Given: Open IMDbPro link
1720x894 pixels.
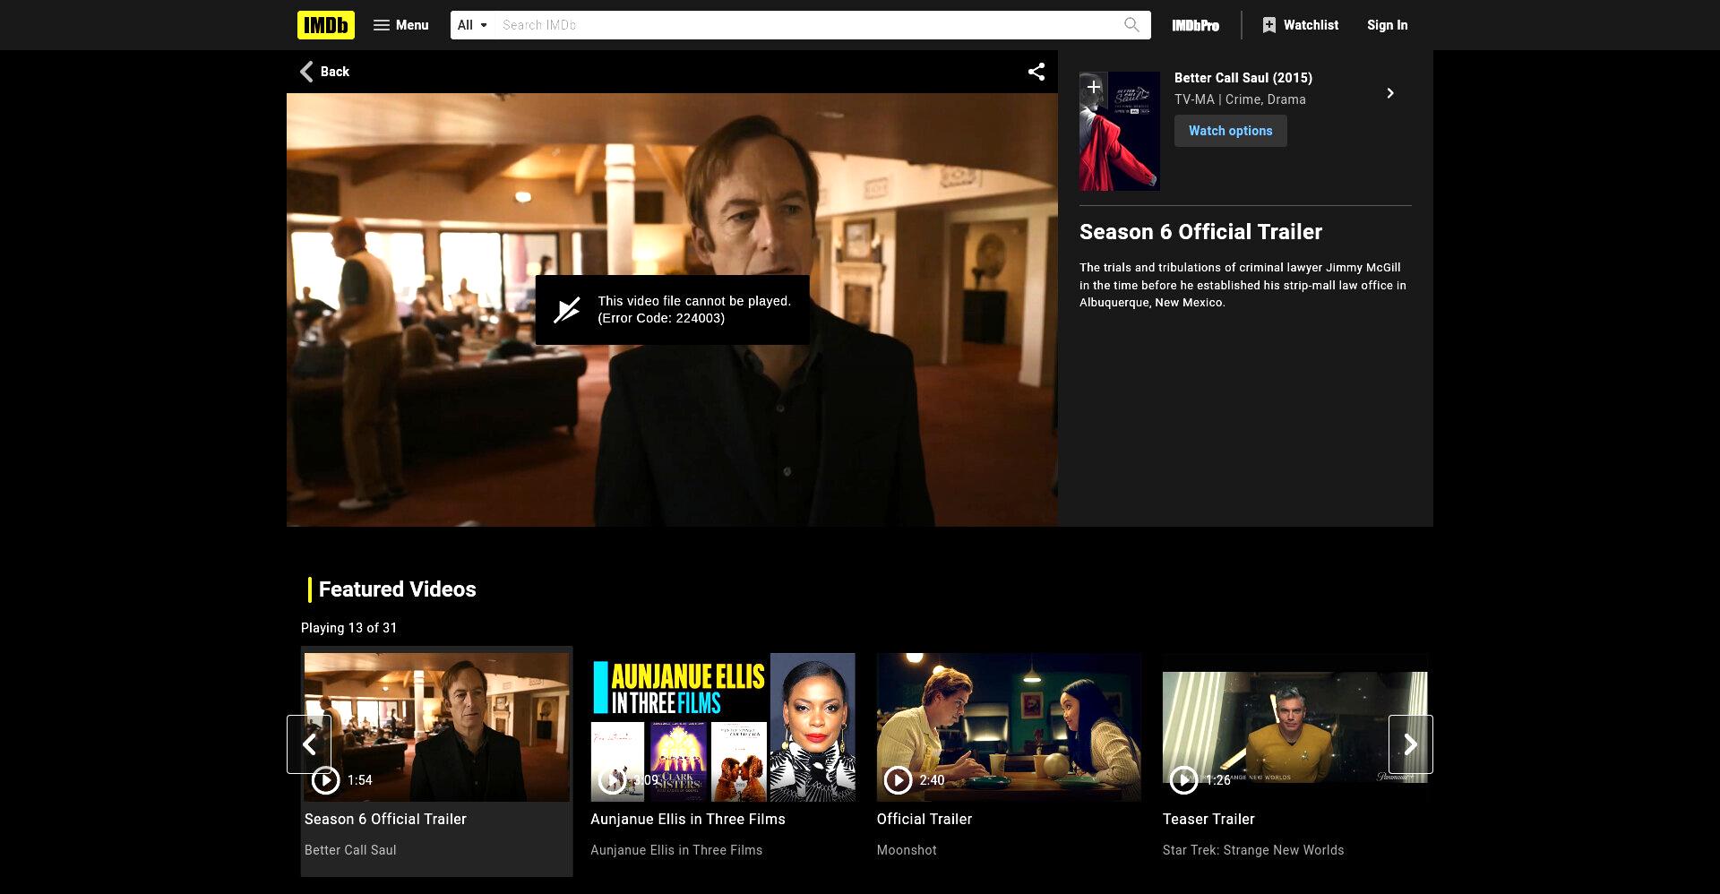Looking at the screenshot, I should tap(1195, 25).
